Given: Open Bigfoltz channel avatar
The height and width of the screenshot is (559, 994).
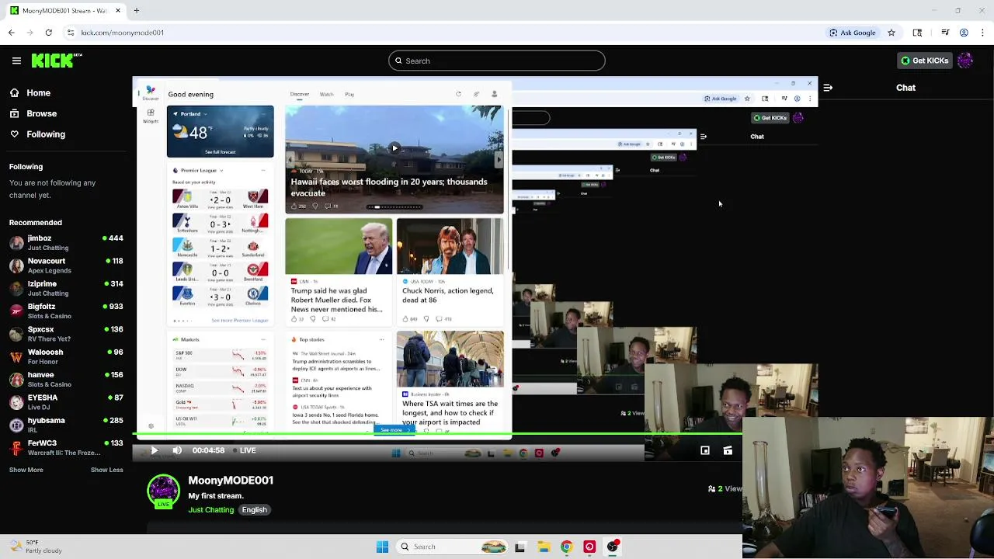Looking at the screenshot, I should tap(16, 311).
